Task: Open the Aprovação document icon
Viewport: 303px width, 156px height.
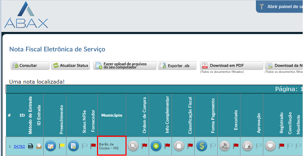Action: (247, 146)
